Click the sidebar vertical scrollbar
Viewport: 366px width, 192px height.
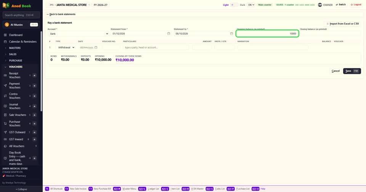pyautogui.click(x=41, y=71)
